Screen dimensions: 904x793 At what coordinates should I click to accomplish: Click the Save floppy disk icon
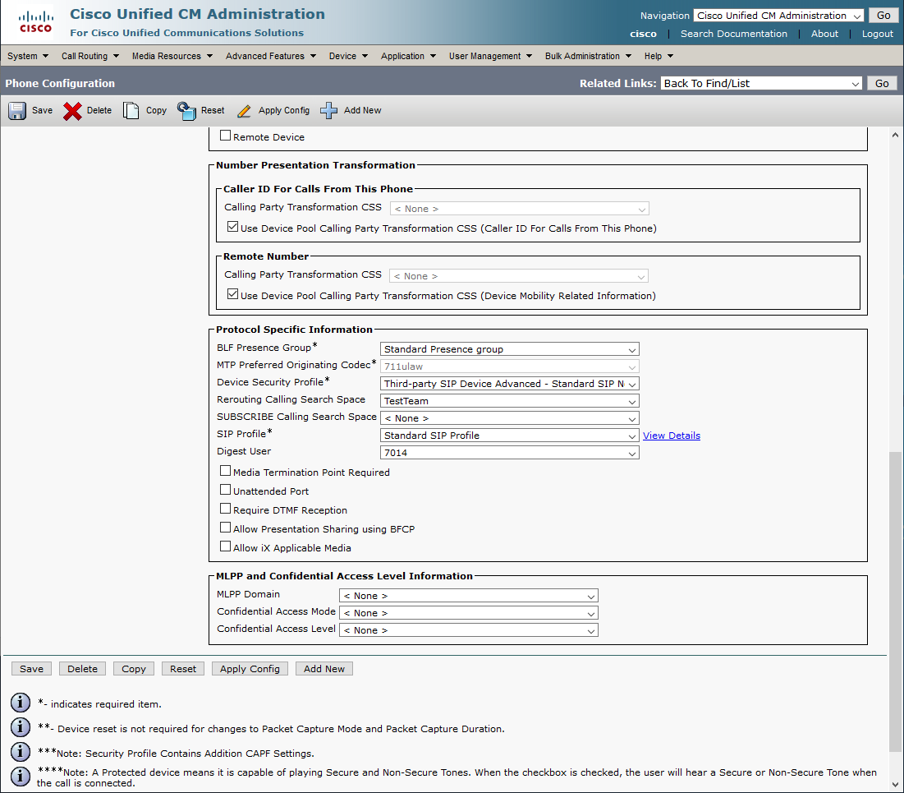(18, 111)
